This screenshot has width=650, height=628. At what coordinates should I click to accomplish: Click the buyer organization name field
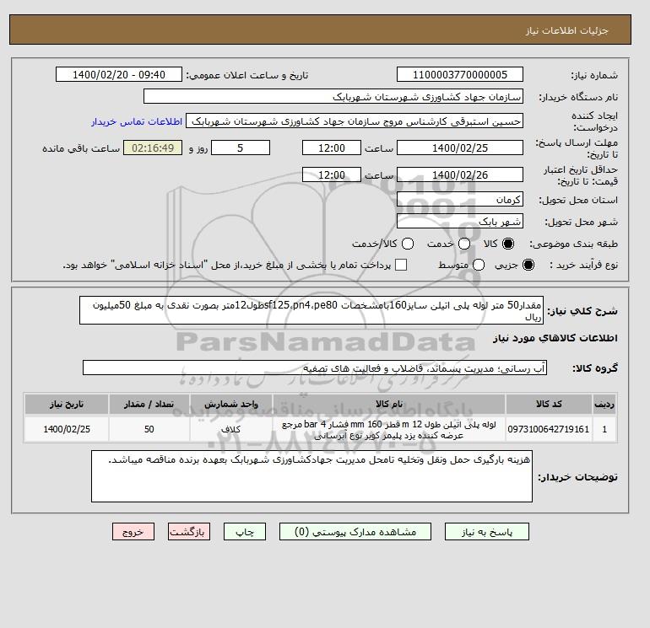pos(333,96)
